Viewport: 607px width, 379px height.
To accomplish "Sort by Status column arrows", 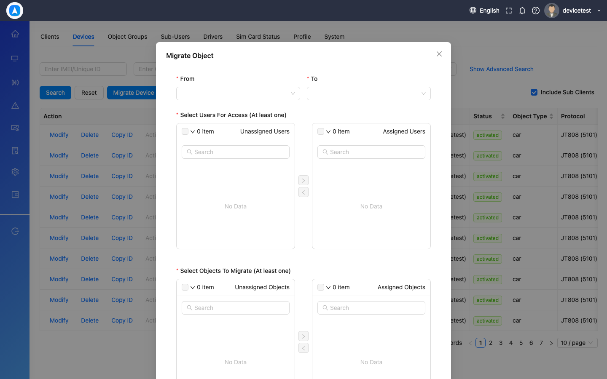I will pos(503,116).
